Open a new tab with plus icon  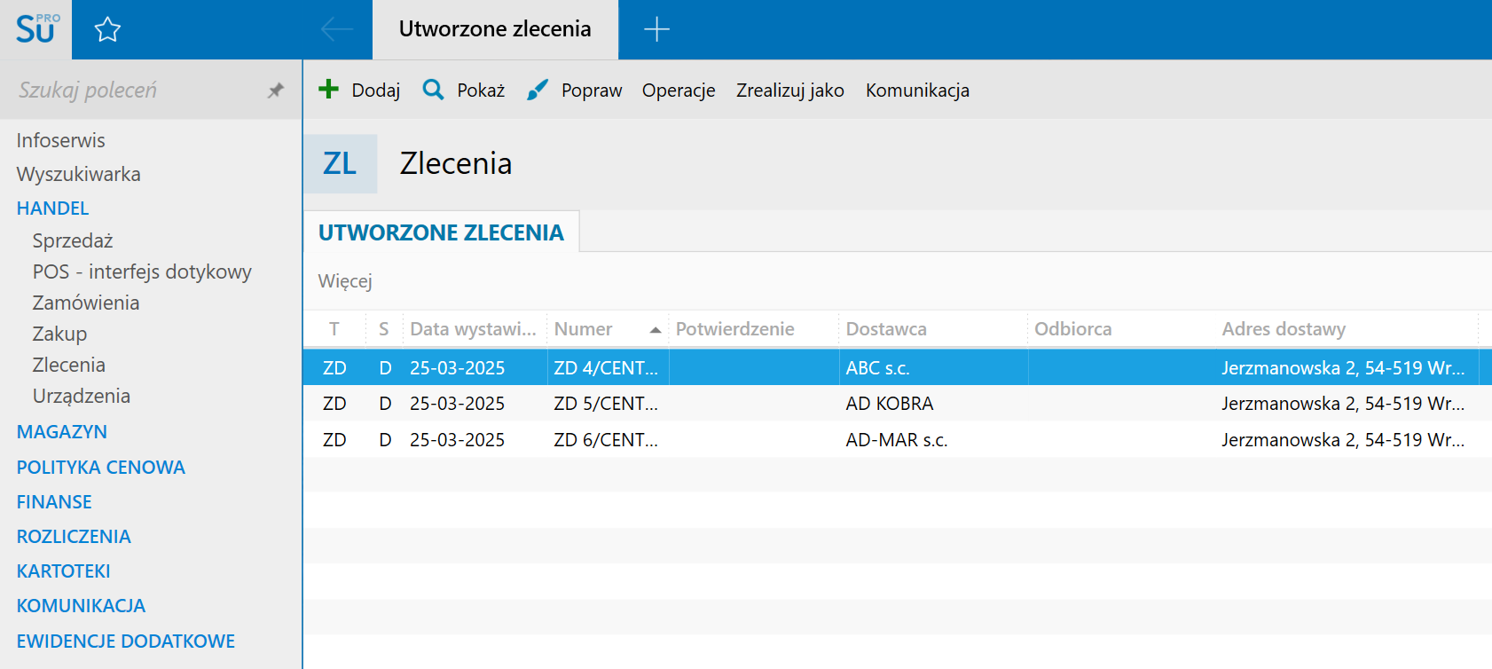pyautogui.click(x=656, y=29)
